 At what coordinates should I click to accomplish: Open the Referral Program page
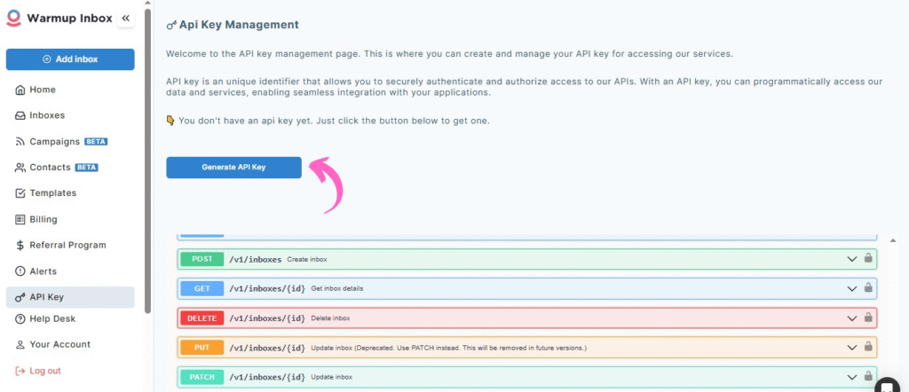pos(67,245)
